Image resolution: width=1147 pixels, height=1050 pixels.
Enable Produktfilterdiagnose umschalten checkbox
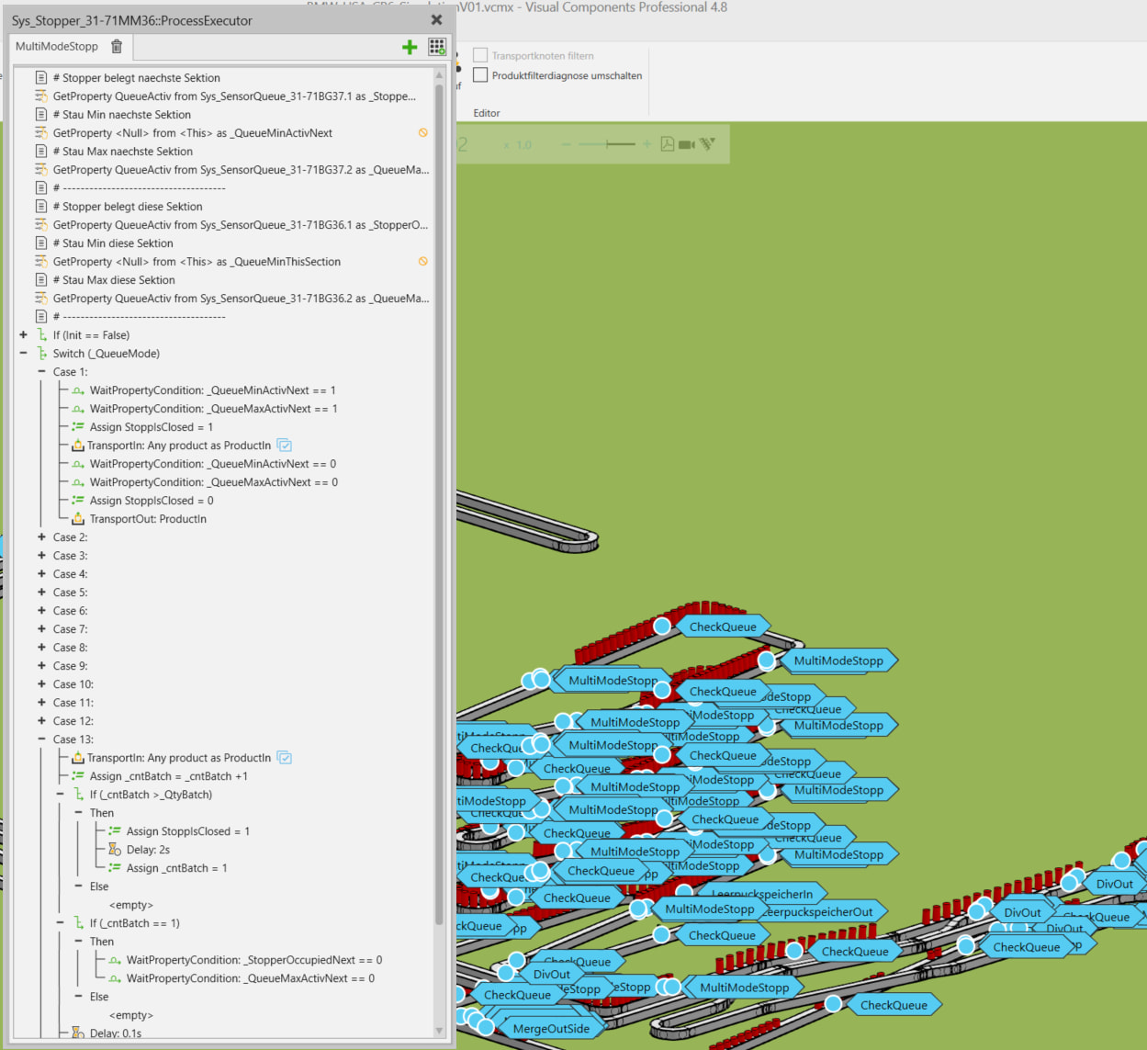point(480,75)
